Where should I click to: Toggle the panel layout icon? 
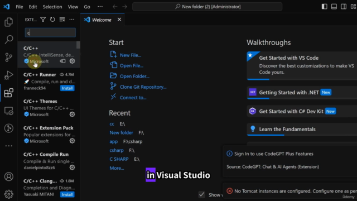(334, 7)
